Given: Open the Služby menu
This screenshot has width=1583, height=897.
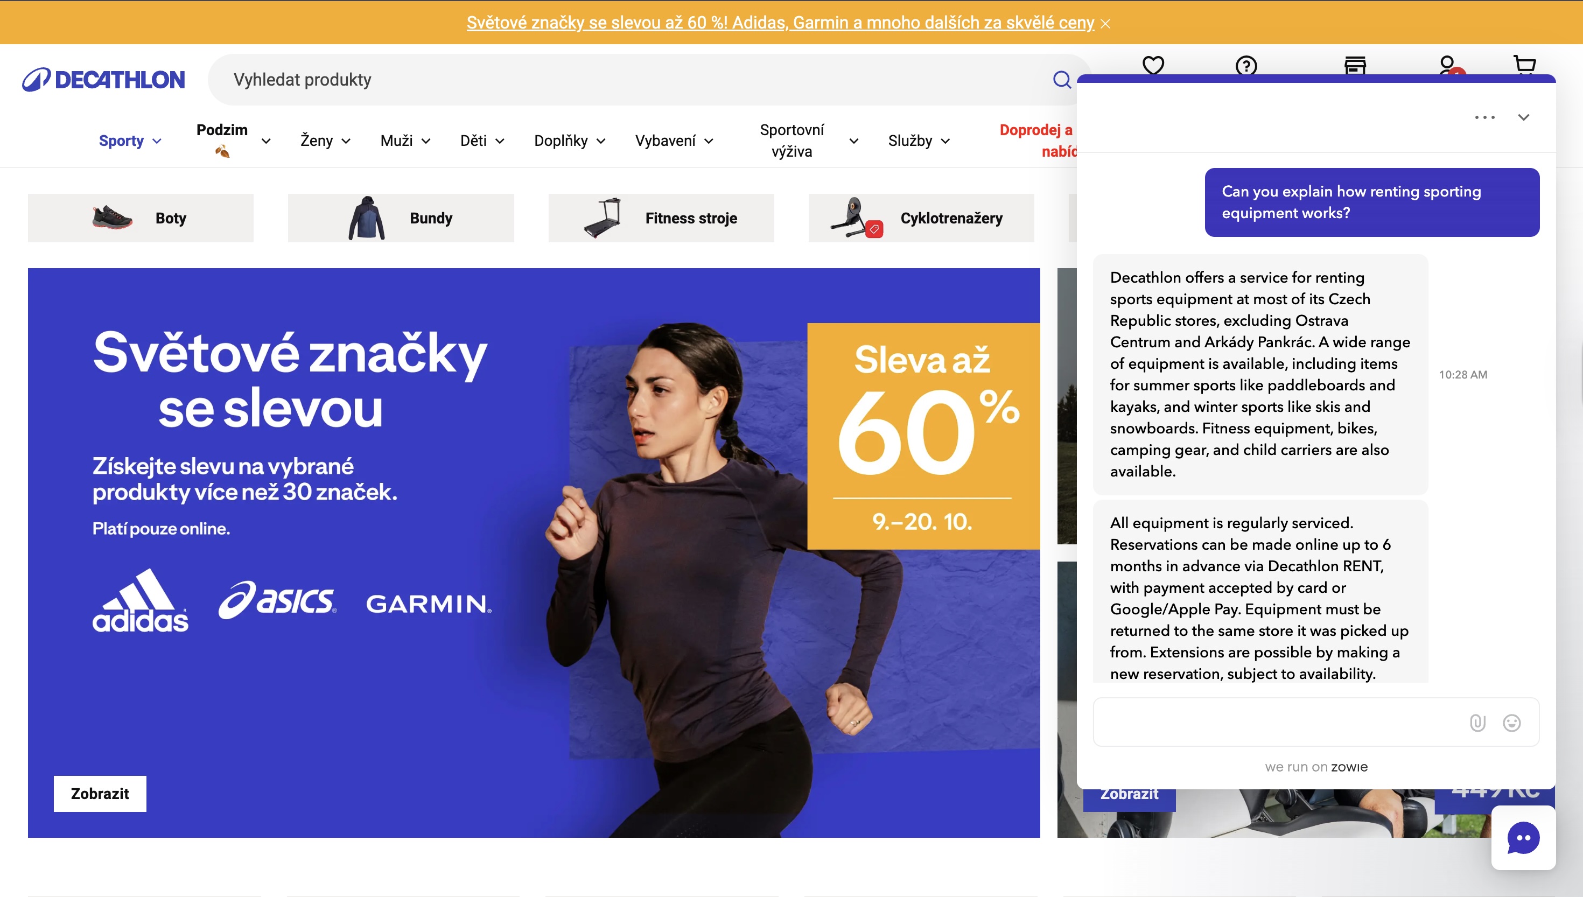Looking at the screenshot, I should pos(919,141).
